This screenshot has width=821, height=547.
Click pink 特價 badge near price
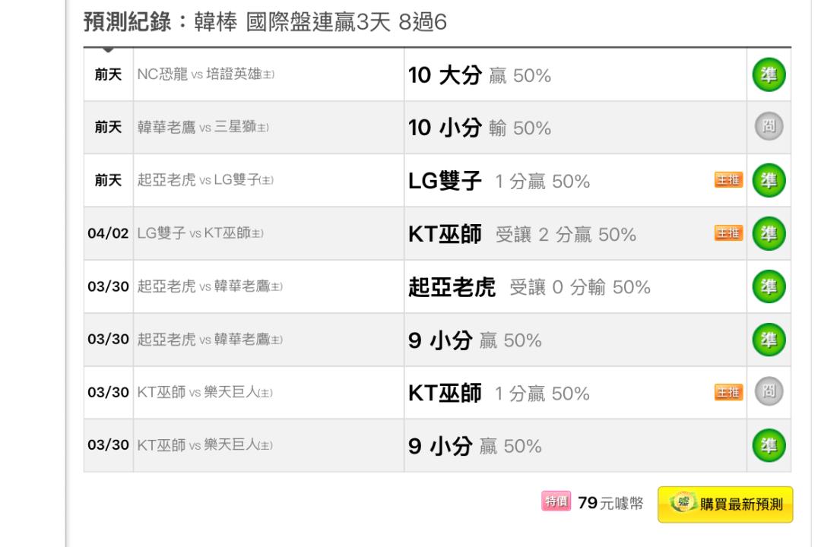point(556,501)
